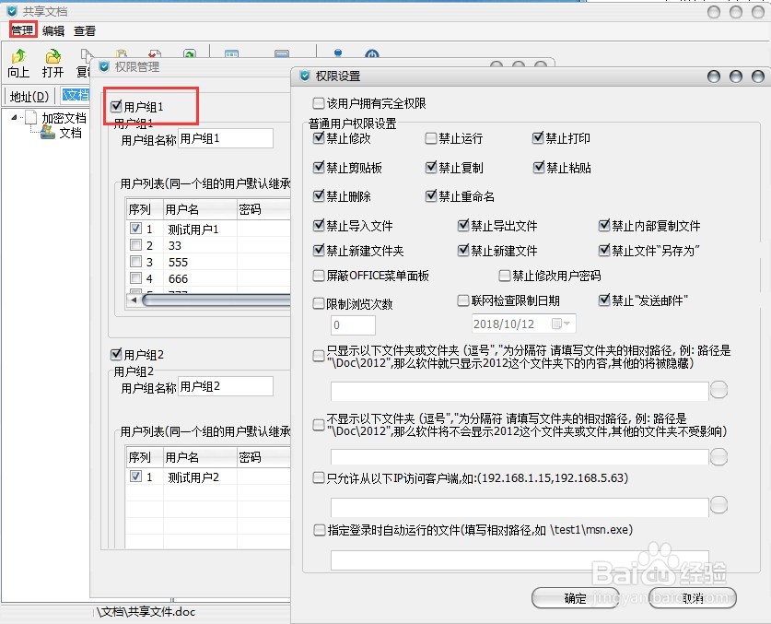771x624 pixels.
Task: Open the 管理 menu
Action: point(22,29)
